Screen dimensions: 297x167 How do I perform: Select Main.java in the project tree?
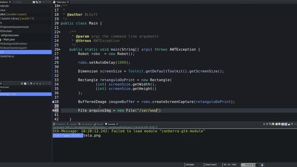9,39
